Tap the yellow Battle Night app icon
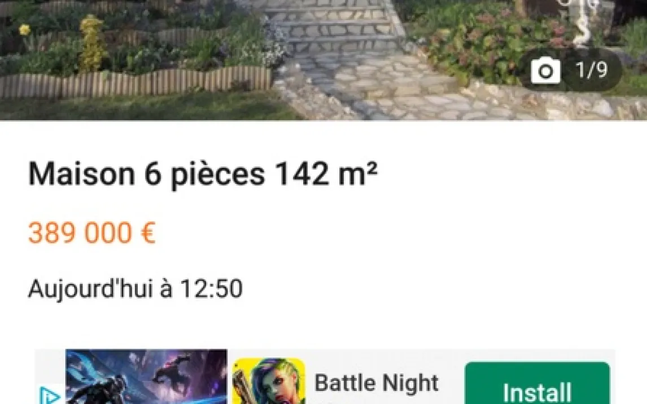The image size is (647, 404). click(x=269, y=381)
